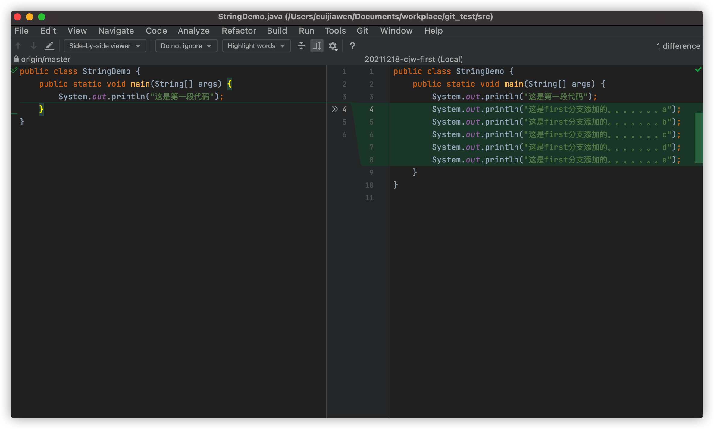Open the Git menu
The height and width of the screenshot is (429, 714).
click(362, 31)
